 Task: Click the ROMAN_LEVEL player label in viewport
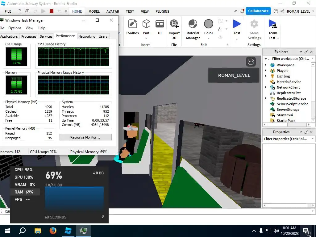(x=234, y=75)
